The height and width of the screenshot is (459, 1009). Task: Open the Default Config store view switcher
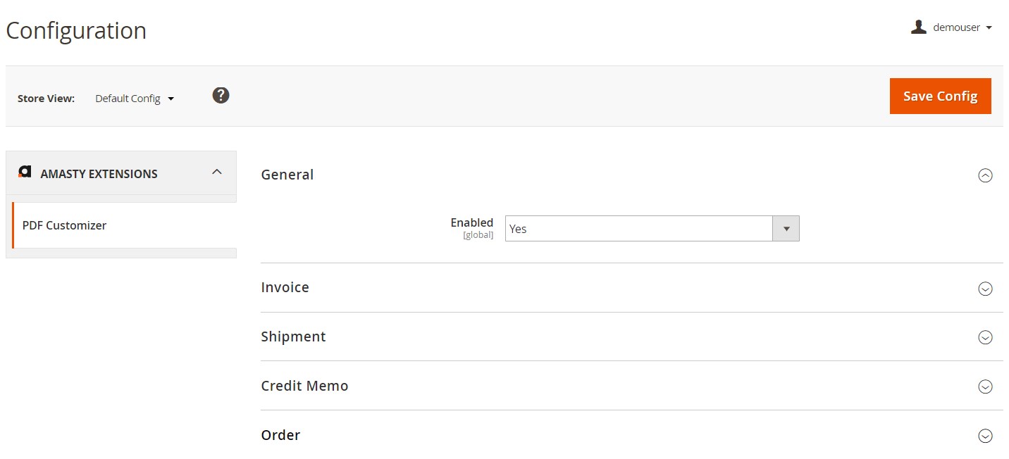[x=134, y=99]
